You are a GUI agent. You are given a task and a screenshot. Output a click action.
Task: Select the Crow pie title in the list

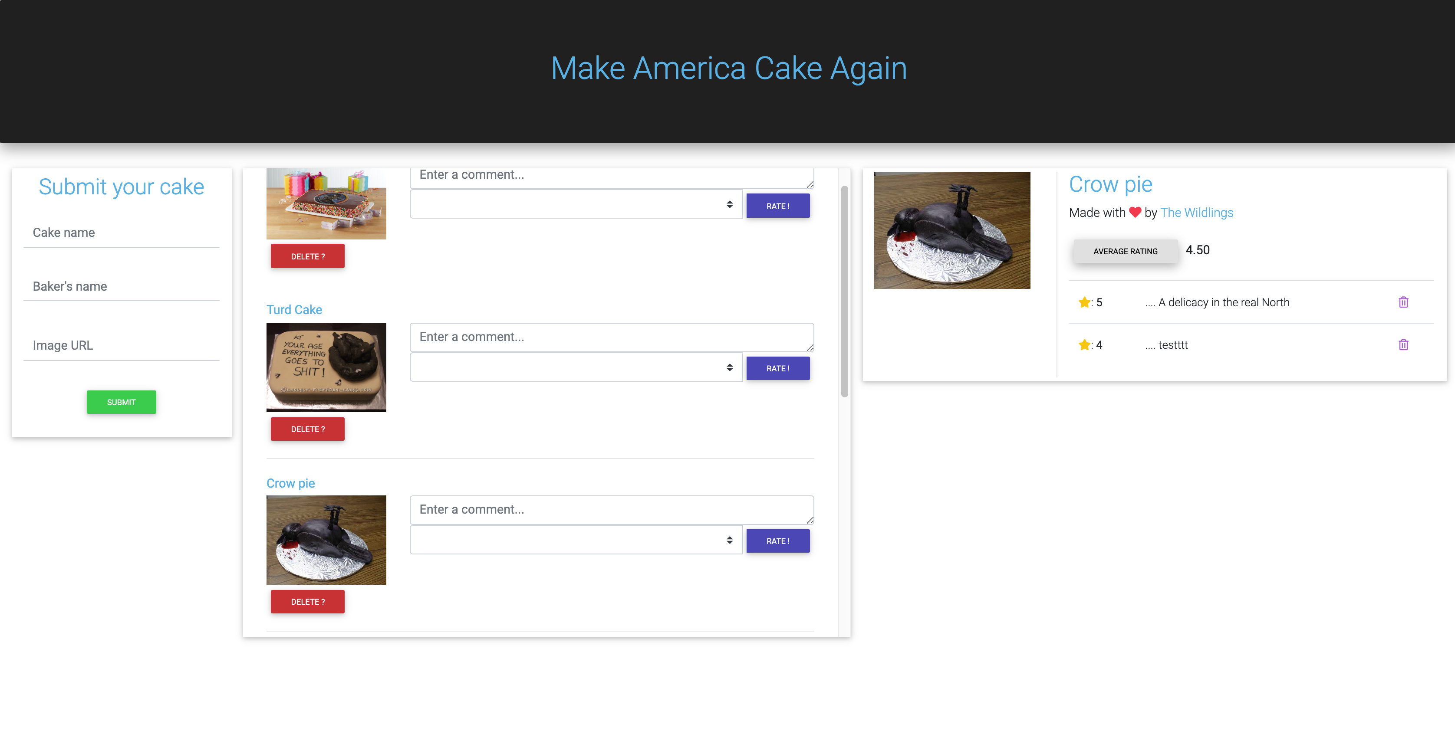click(290, 483)
